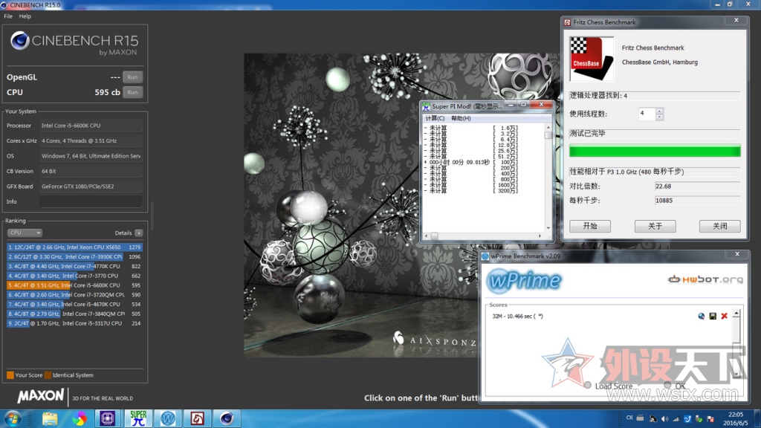Click the wPrime title bar icon

(x=485, y=256)
